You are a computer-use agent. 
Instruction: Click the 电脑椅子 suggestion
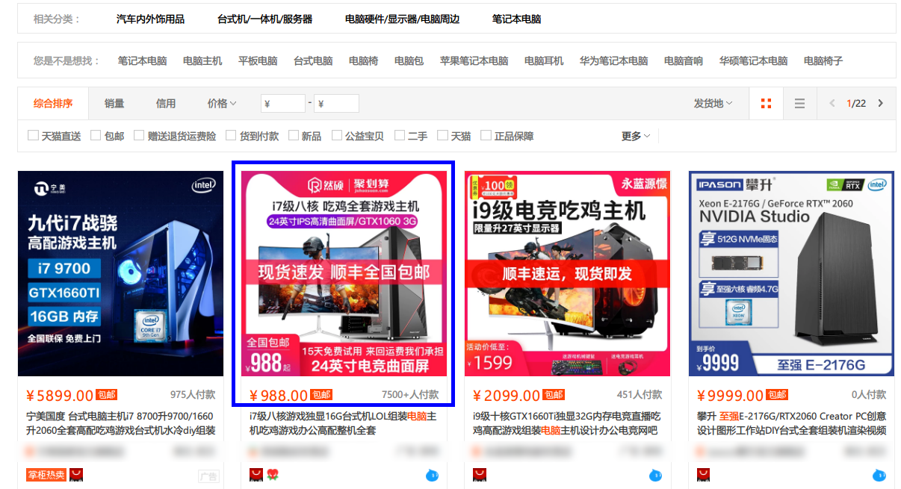[x=823, y=61]
